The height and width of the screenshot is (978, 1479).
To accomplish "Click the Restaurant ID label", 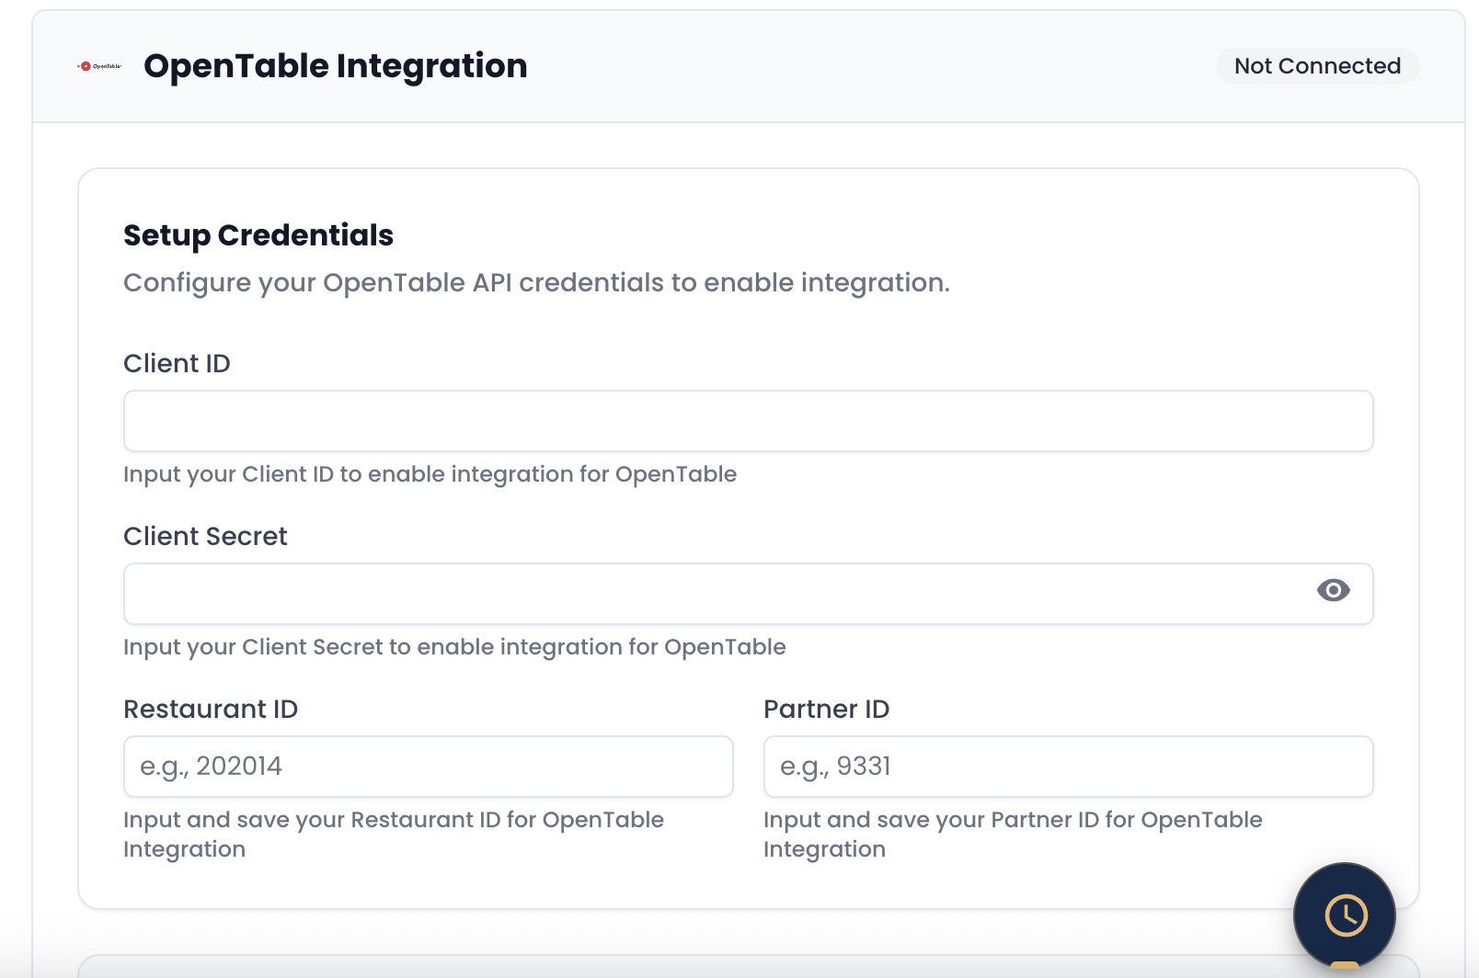I will coord(211,709).
